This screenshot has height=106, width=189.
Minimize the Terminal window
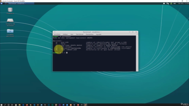(130, 32)
